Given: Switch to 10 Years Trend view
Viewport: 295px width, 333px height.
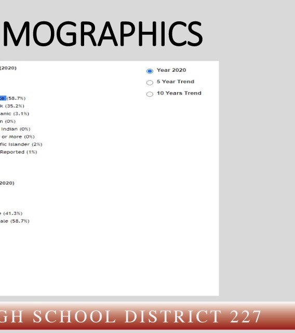Looking at the screenshot, I should point(150,94).
